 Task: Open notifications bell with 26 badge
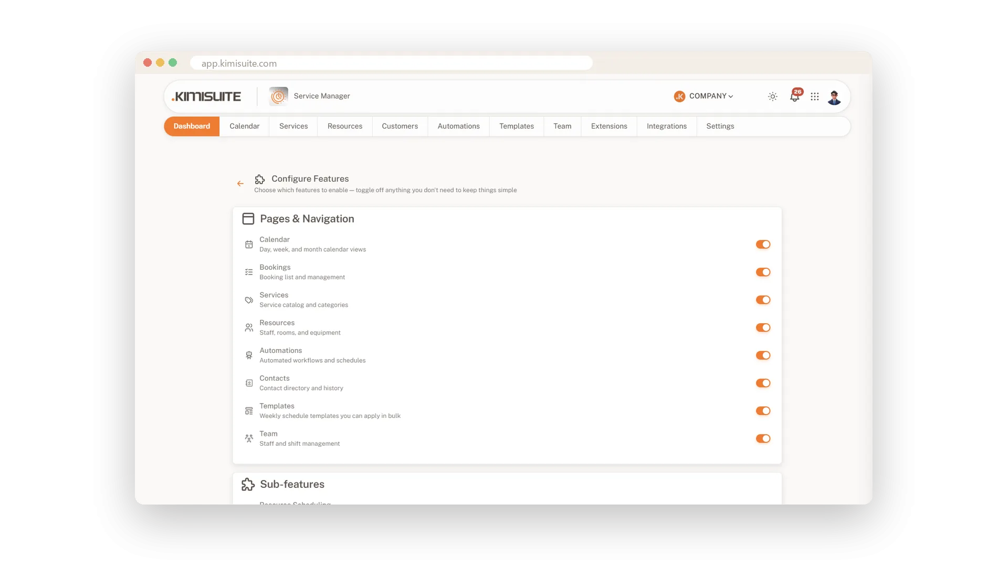point(795,96)
